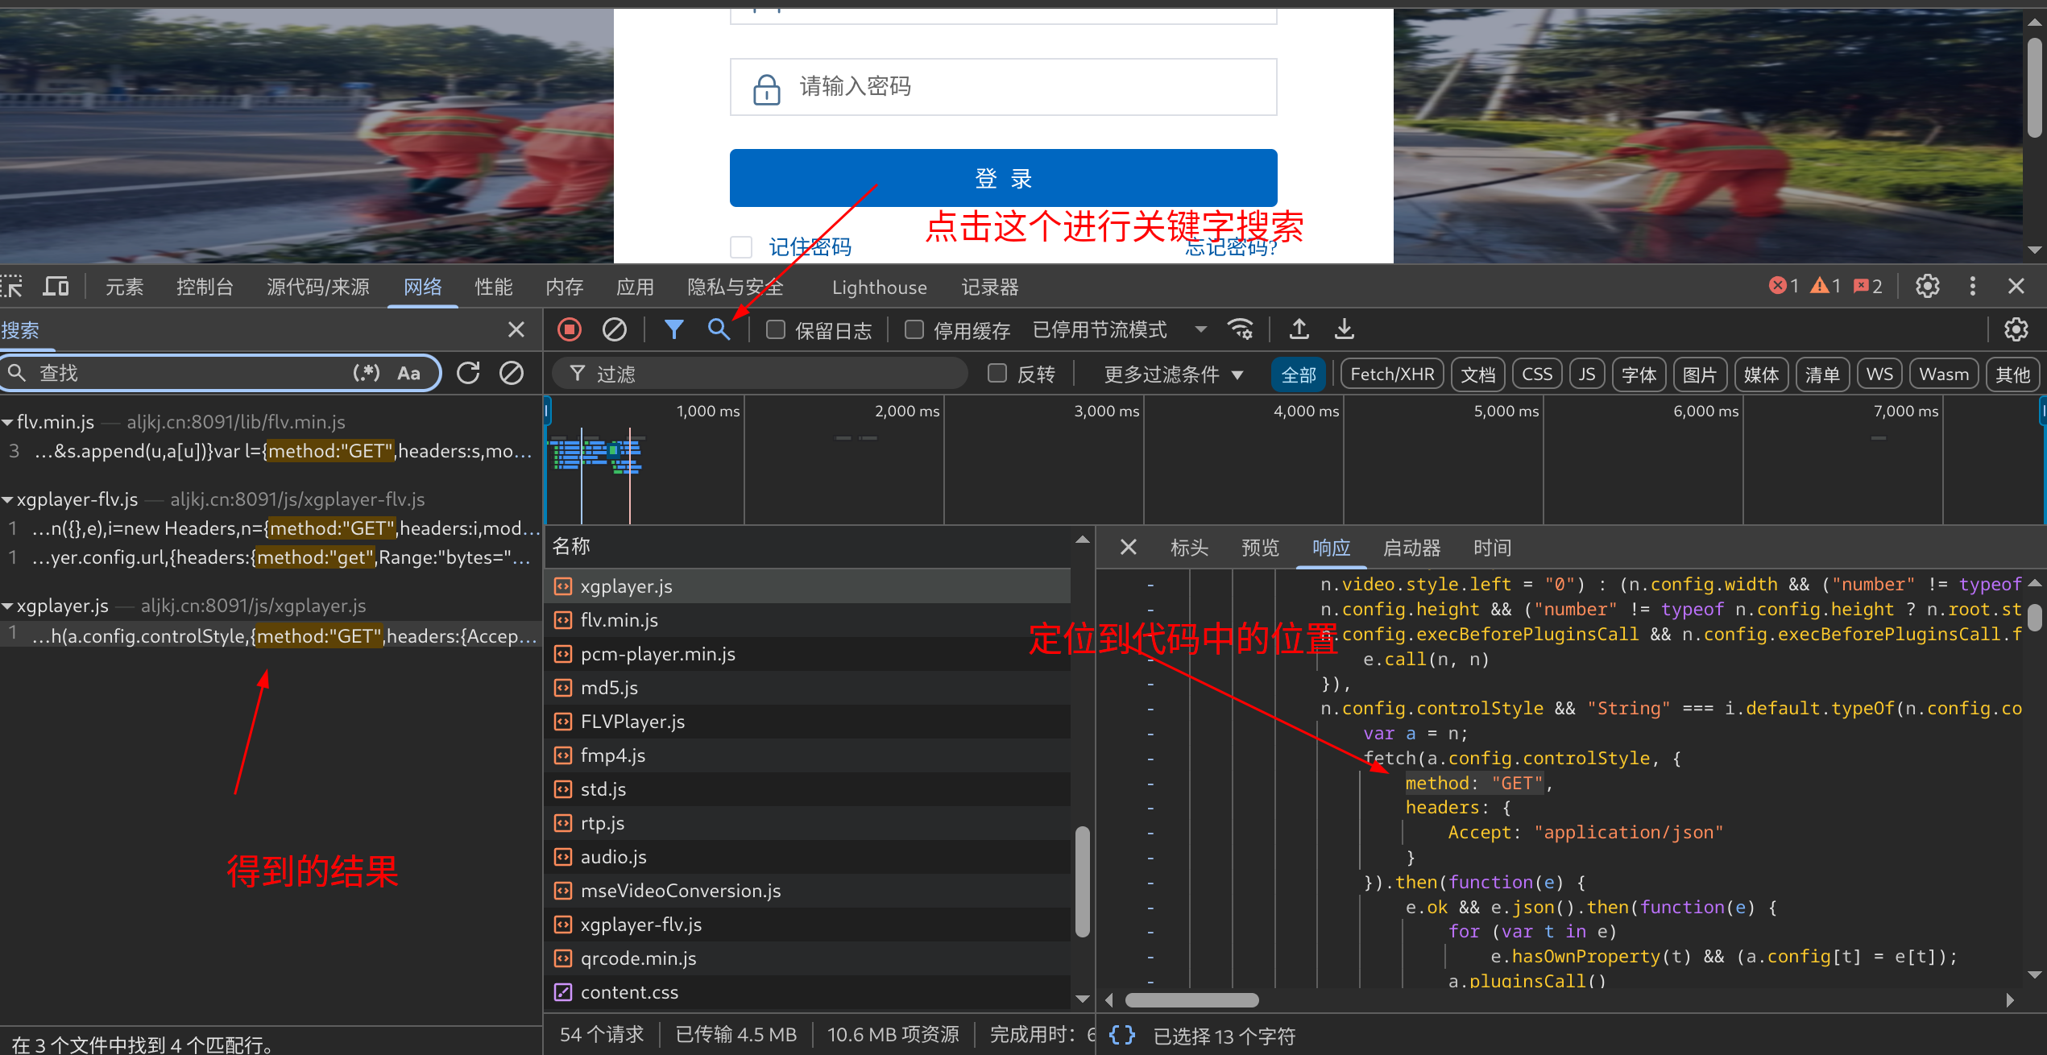Click the red stop-recording network log icon
Viewport: 2047px width, 1055px height.
570,329
